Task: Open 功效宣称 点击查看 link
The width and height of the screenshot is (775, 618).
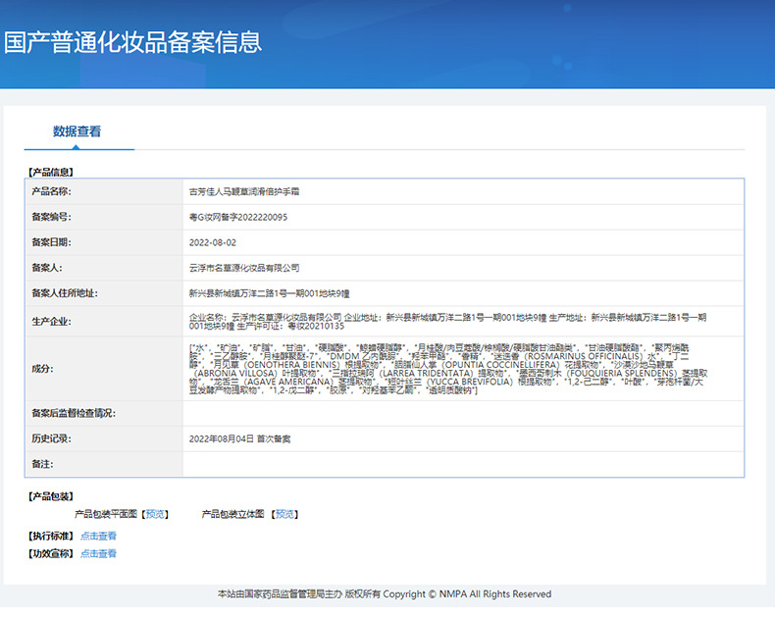Action: (x=98, y=553)
